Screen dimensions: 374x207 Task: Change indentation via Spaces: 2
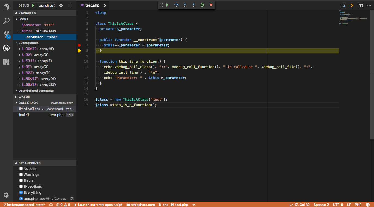tap(321, 205)
